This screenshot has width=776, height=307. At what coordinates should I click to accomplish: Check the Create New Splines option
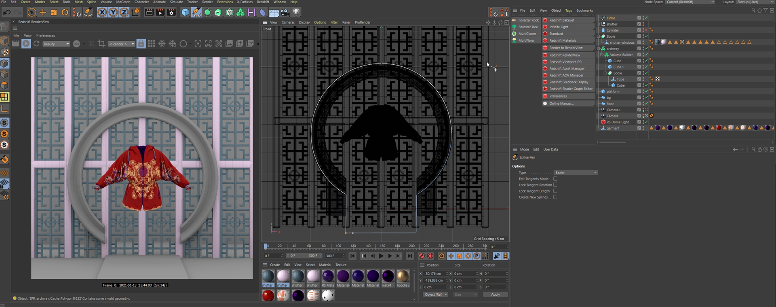coord(555,197)
